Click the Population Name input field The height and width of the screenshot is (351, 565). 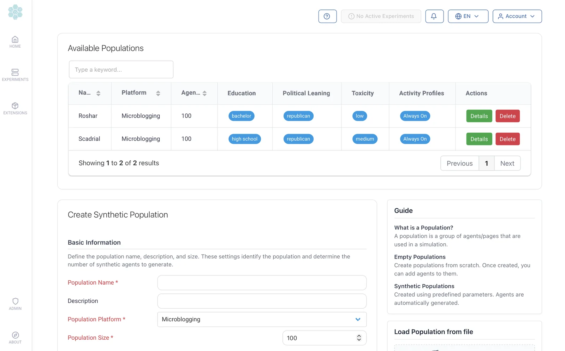262,283
